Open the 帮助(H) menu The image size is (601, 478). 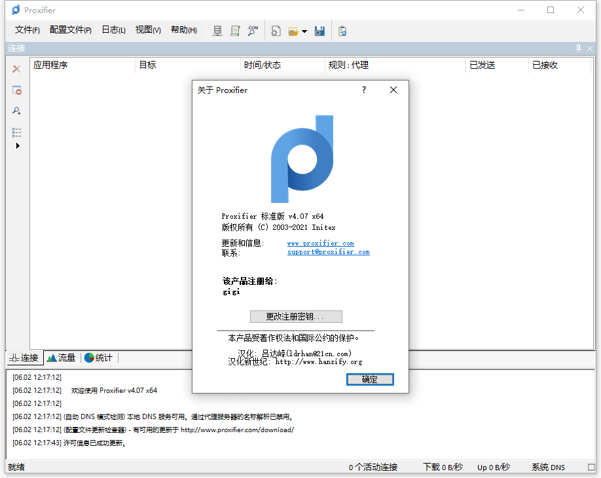183,30
